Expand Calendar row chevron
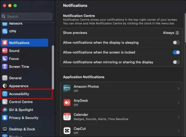 click(178, 117)
